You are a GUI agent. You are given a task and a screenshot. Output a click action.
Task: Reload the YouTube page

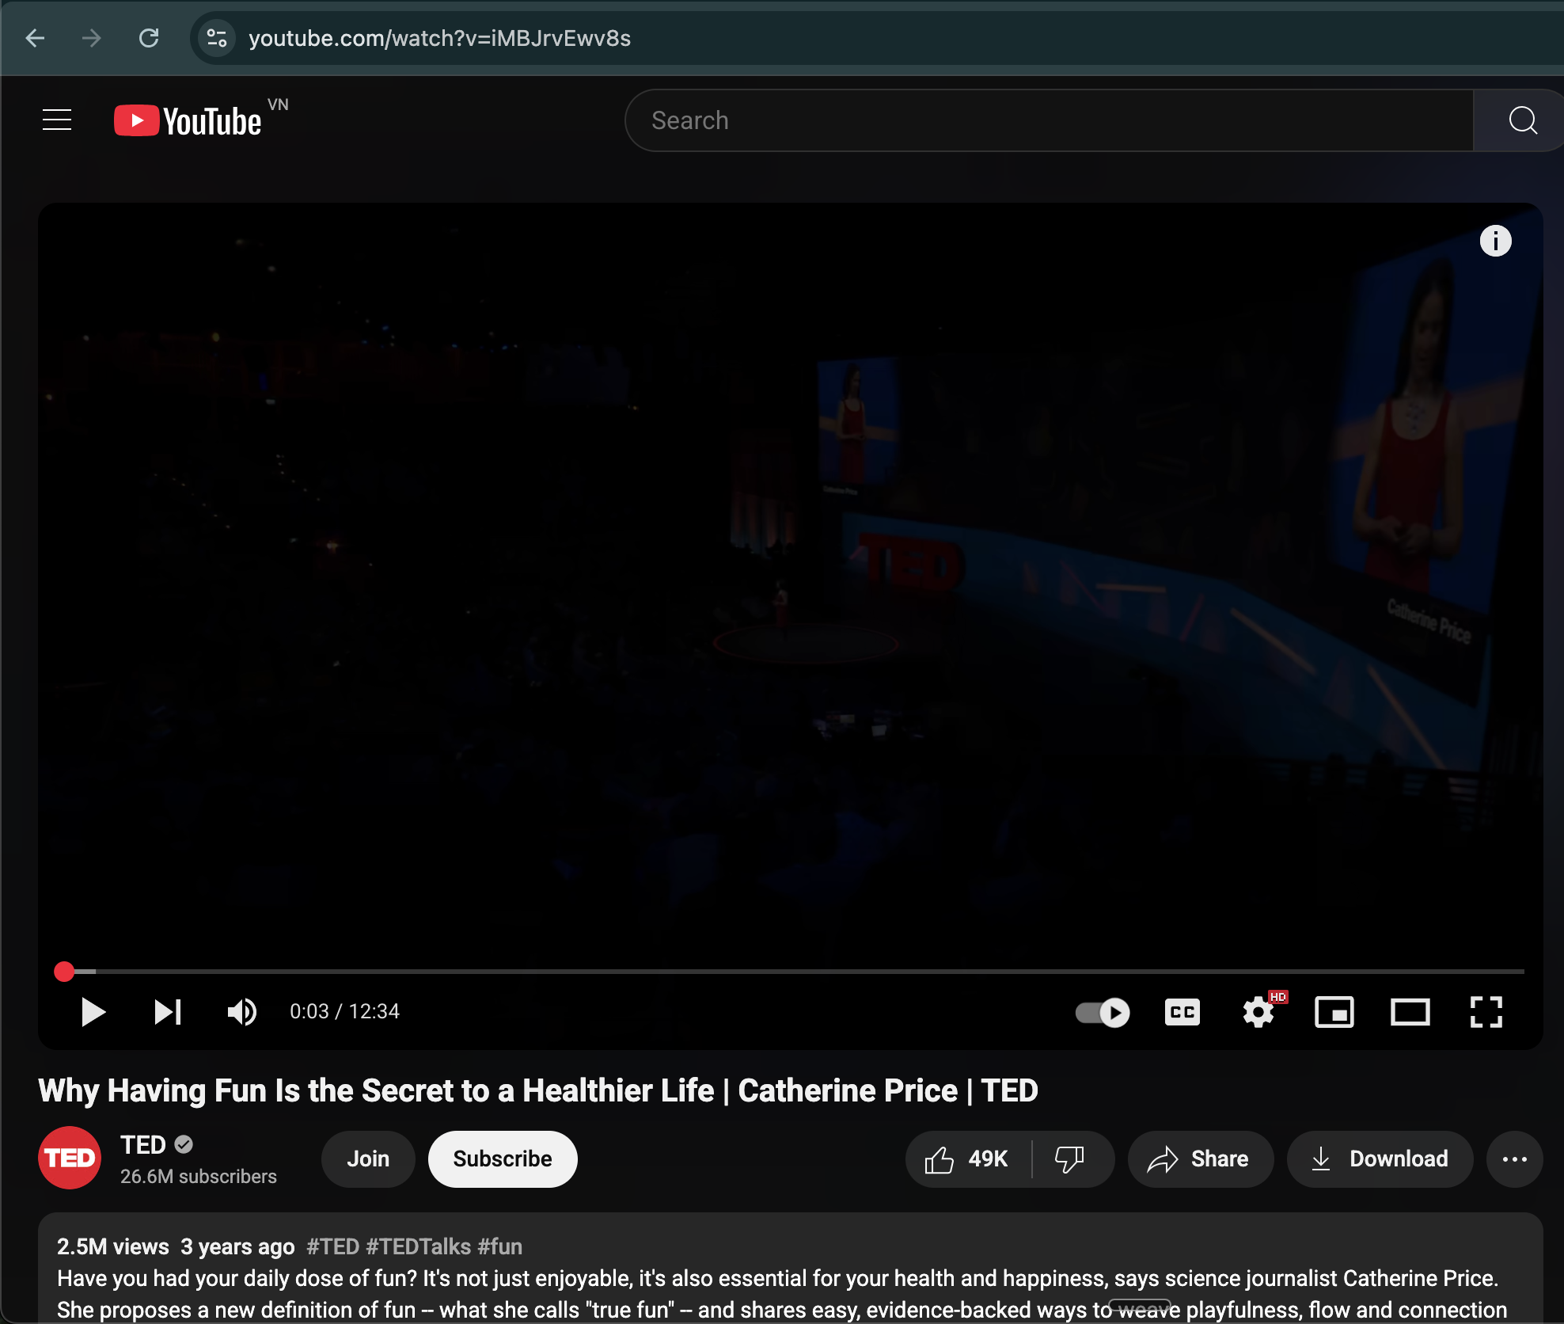[x=149, y=38]
